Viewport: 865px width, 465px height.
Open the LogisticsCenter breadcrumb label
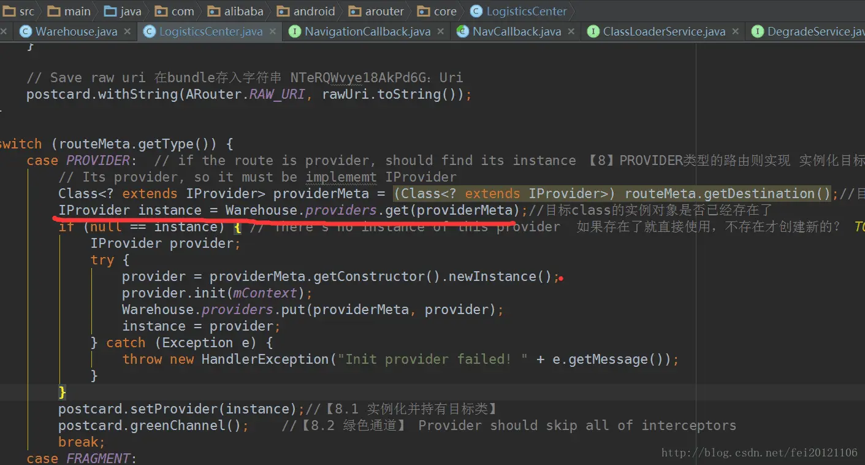pos(527,11)
